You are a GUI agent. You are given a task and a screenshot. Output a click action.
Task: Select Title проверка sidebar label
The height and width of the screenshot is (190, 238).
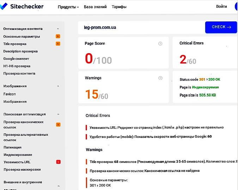[x=15, y=44]
